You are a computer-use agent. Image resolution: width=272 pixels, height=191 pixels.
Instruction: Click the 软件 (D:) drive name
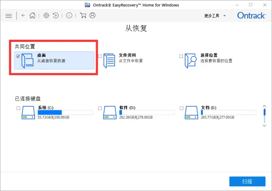click(x=127, y=108)
